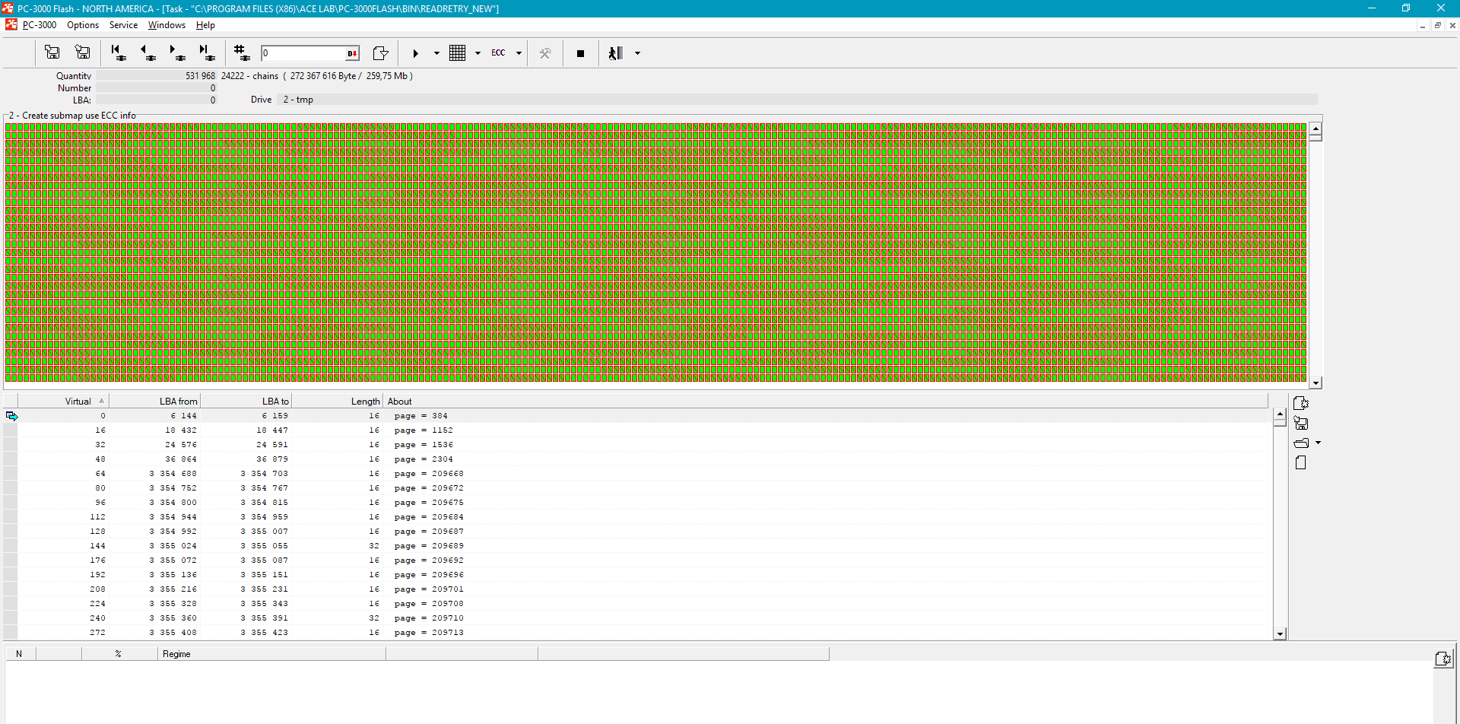Screen dimensions: 1460x724
Task: Click the hammer and wrench tools icon
Action: coord(545,53)
